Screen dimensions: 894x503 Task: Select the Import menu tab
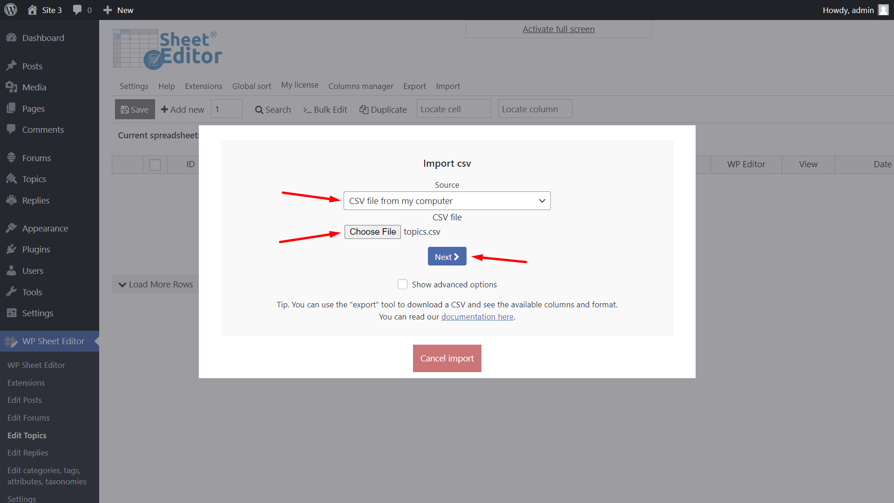[x=447, y=86]
